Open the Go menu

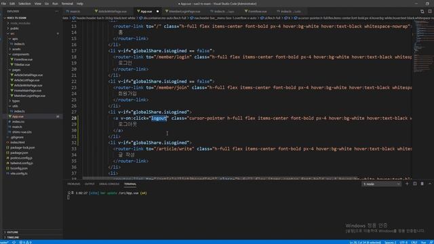tap(47, 3)
